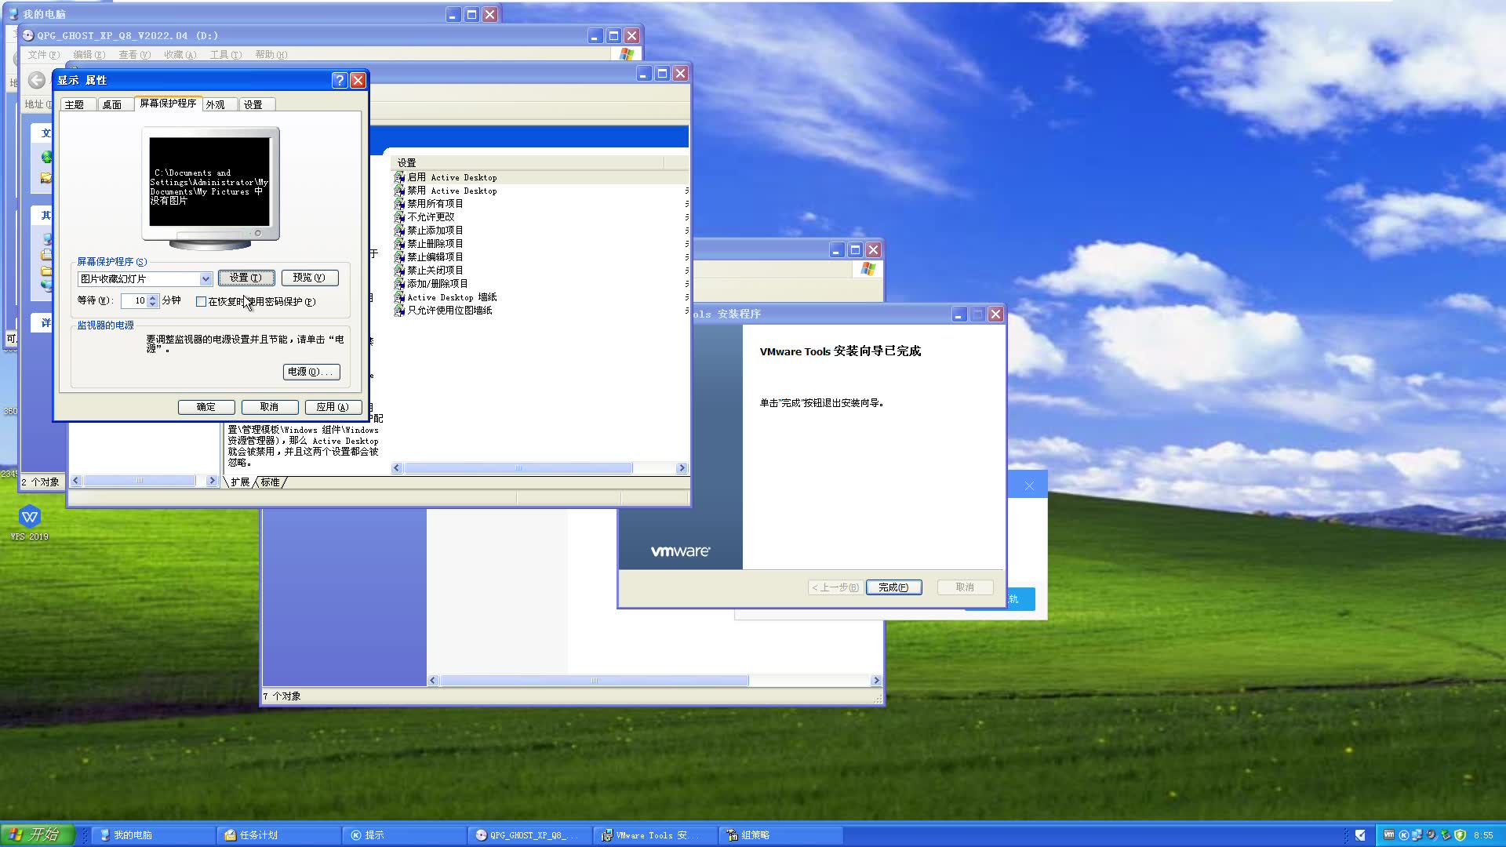Open the green shield security tray icon

point(1460,835)
